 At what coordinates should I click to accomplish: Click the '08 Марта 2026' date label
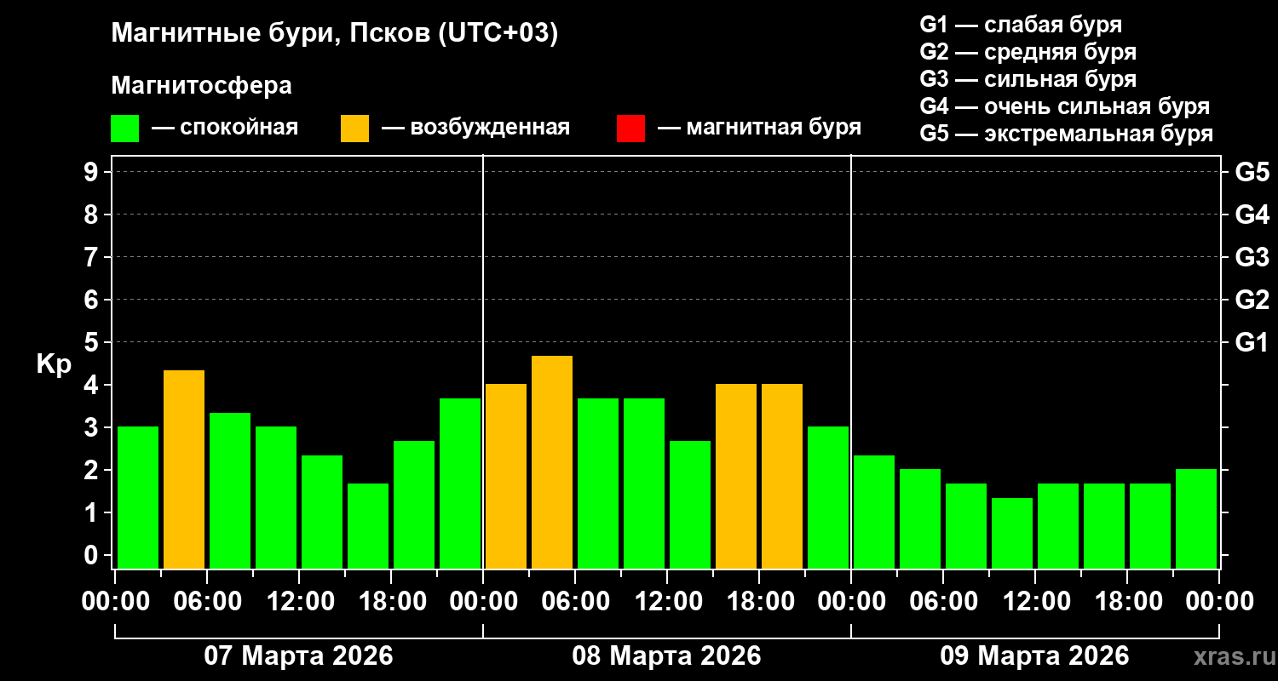click(x=667, y=656)
